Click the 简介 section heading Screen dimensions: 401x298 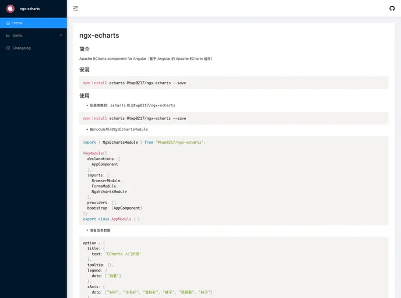coord(85,49)
